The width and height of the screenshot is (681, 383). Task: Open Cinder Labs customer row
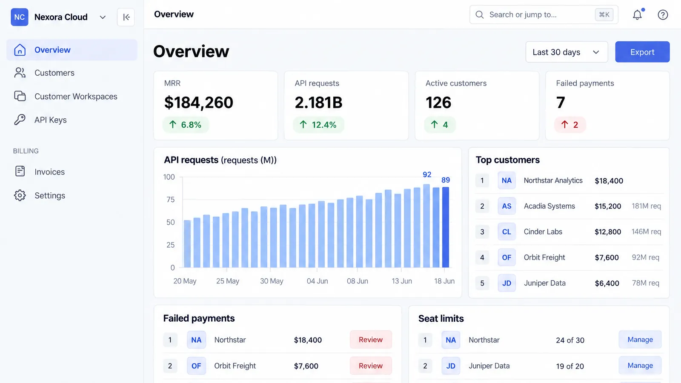pyautogui.click(x=569, y=232)
